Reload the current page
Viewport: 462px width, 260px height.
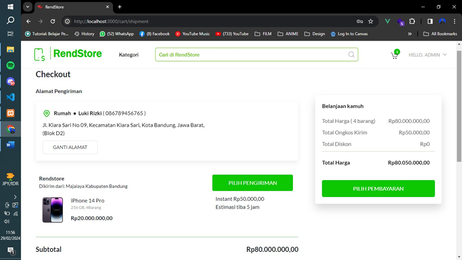pyautogui.click(x=52, y=21)
